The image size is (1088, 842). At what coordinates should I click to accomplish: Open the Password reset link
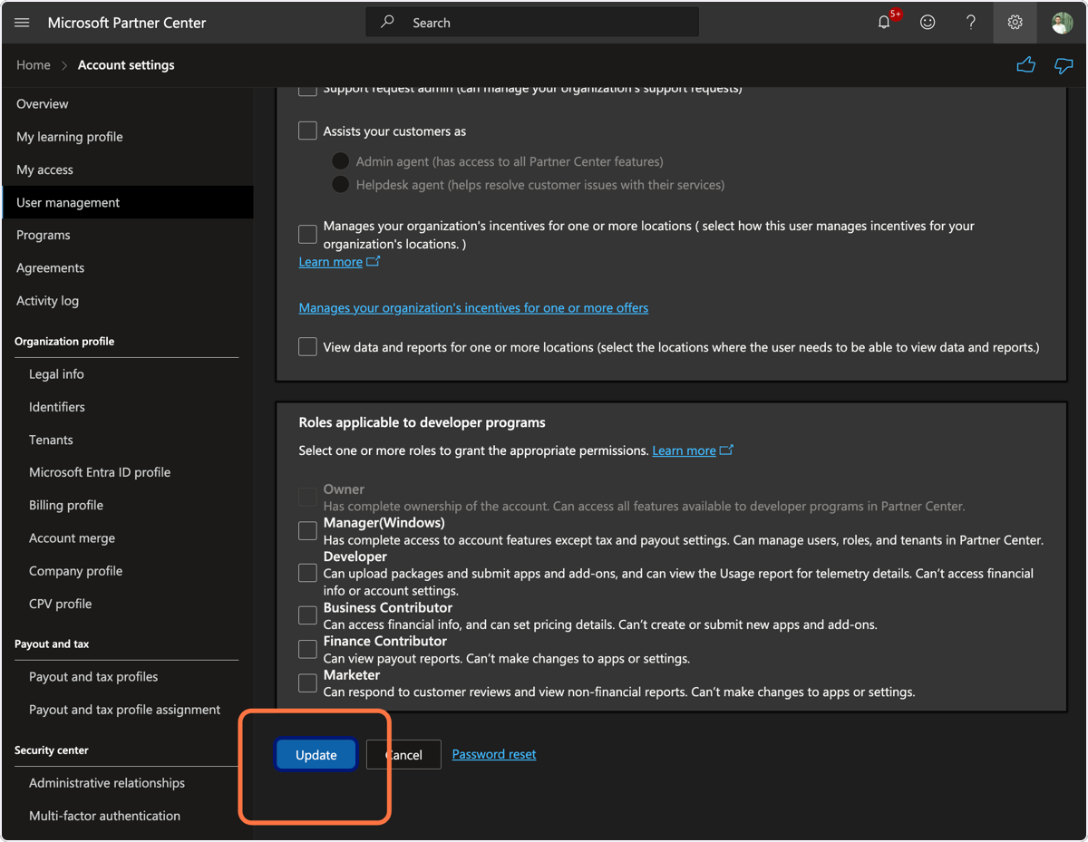click(x=494, y=754)
